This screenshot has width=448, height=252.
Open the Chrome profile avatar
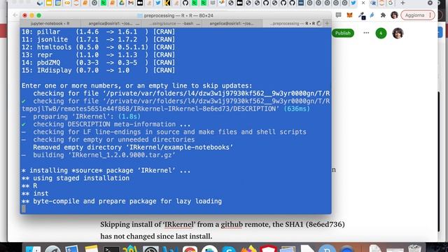click(394, 15)
